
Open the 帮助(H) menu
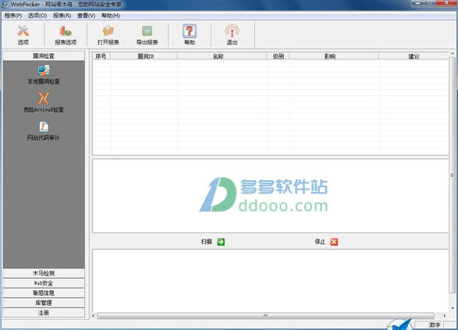[x=111, y=16]
